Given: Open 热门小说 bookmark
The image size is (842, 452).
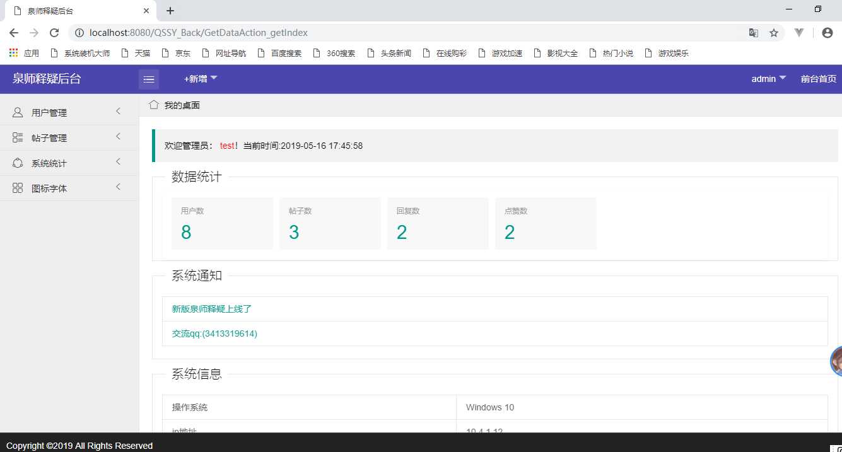Looking at the screenshot, I should (611, 53).
